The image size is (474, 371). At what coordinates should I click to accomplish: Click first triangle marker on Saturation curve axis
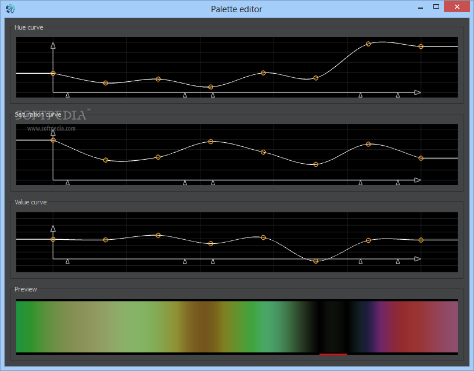pos(68,183)
